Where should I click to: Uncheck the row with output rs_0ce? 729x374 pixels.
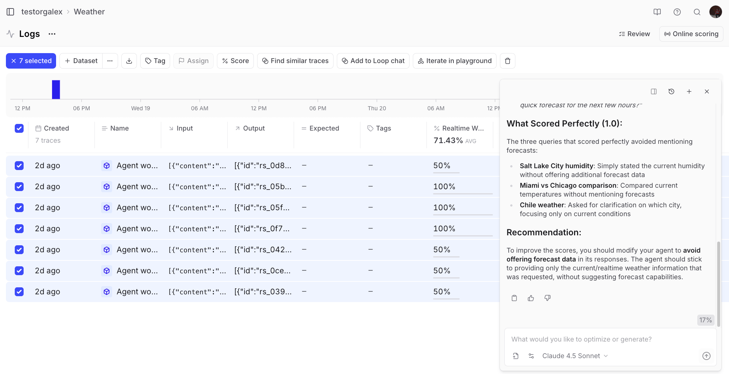[19, 271]
